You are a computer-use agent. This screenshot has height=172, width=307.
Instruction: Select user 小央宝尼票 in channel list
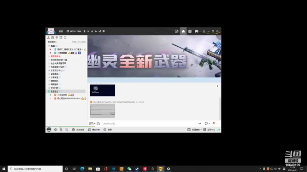pyautogui.click(x=62, y=95)
